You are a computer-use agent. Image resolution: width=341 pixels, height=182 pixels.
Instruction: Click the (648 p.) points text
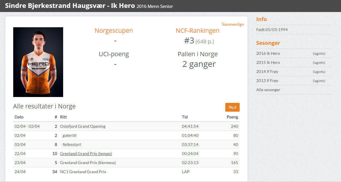click(205, 41)
